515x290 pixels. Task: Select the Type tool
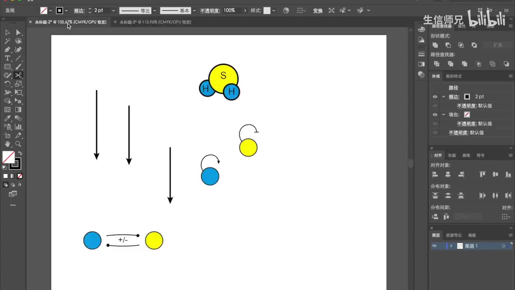7,58
